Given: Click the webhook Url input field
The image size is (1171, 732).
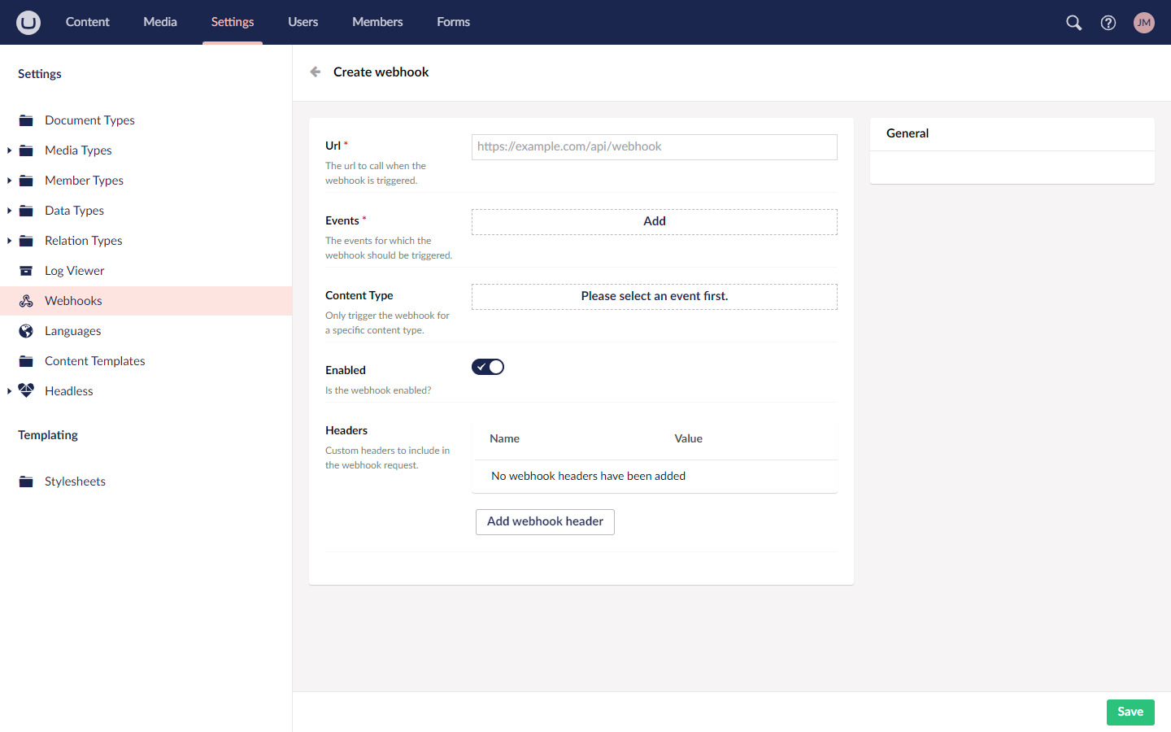Looking at the screenshot, I should [654, 146].
